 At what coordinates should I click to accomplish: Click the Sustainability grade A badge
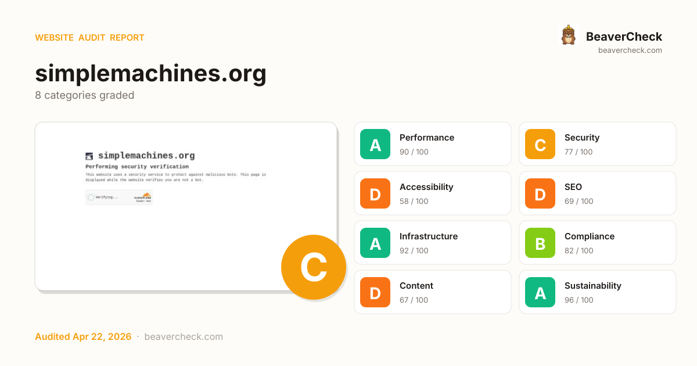pos(540,292)
